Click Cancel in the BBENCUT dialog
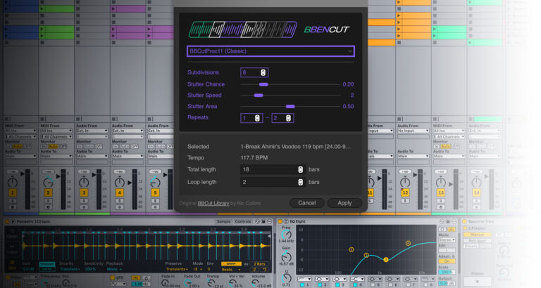The image size is (541, 288). pyautogui.click(x=306, y=203)
